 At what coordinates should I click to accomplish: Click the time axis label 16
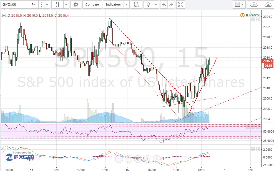click(x=226, y=170)
